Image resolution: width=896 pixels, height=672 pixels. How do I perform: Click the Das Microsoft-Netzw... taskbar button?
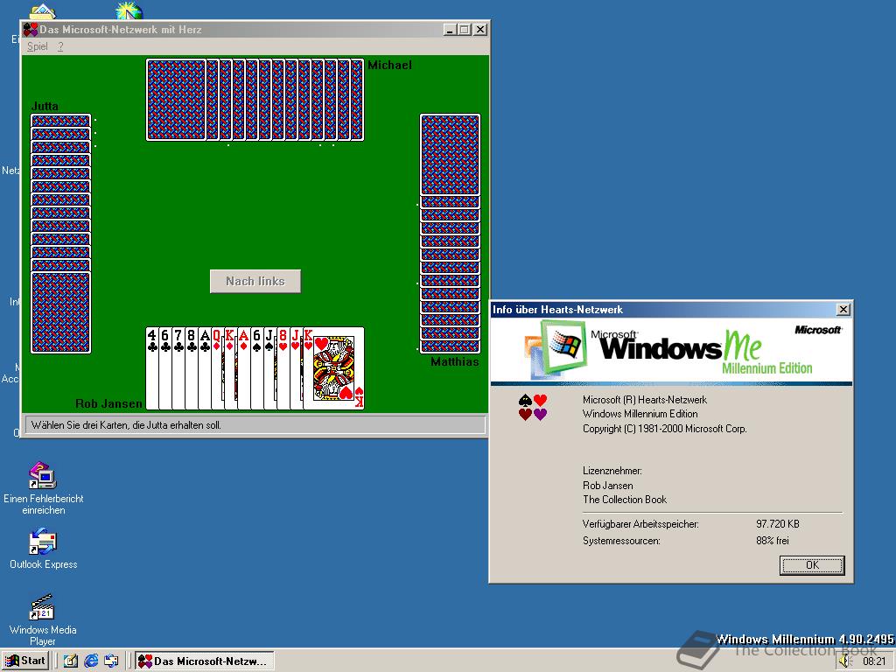[x=205, y=661]
